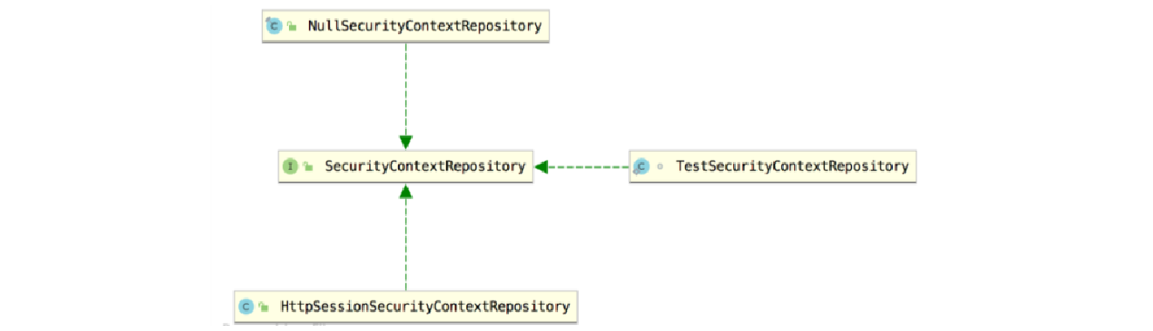Click the arrowhead entering SecurityContextRepository from below

[x=406, y=190]
